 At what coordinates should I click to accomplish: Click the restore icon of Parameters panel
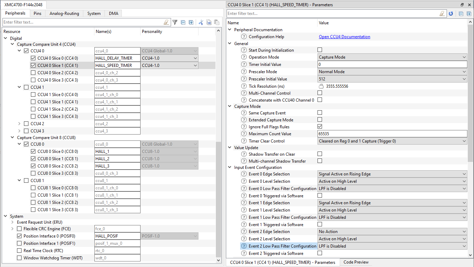tap(462, 5)
